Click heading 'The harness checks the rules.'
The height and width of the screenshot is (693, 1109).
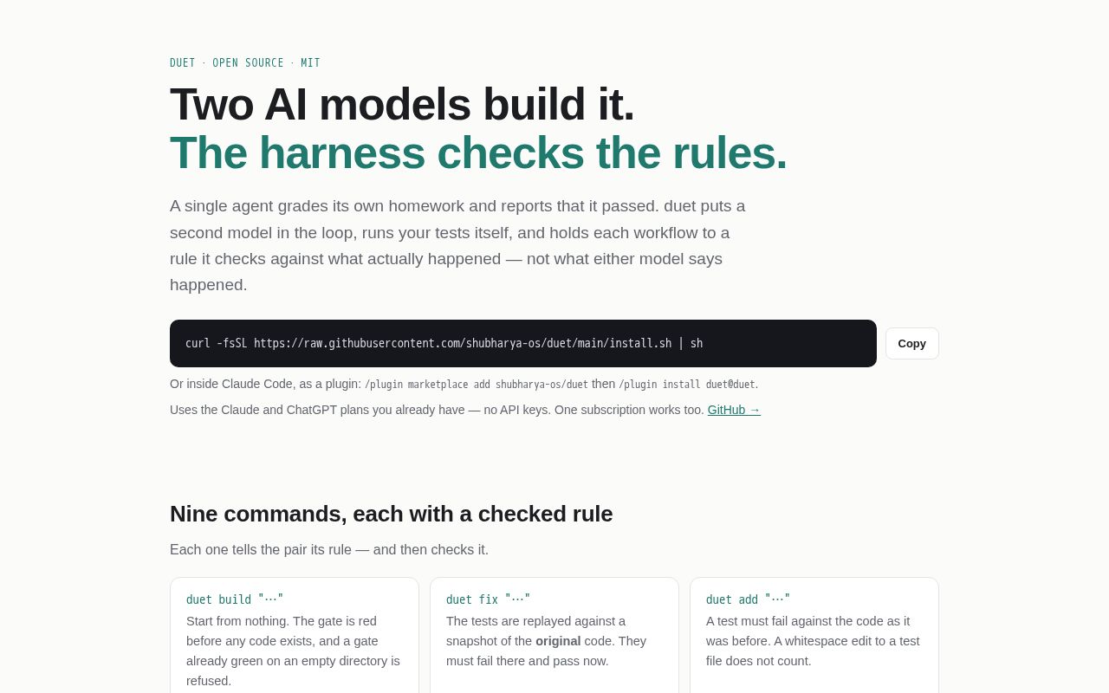(x=478, y=152)
